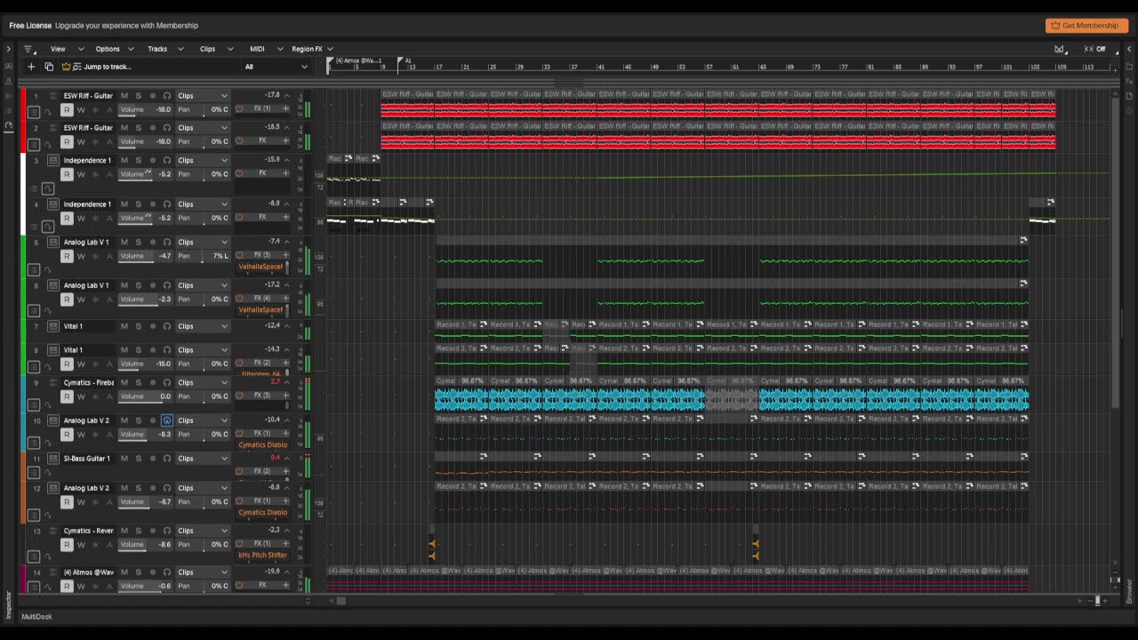Open synth icon on SI-Bass Guitar 1

53,459
